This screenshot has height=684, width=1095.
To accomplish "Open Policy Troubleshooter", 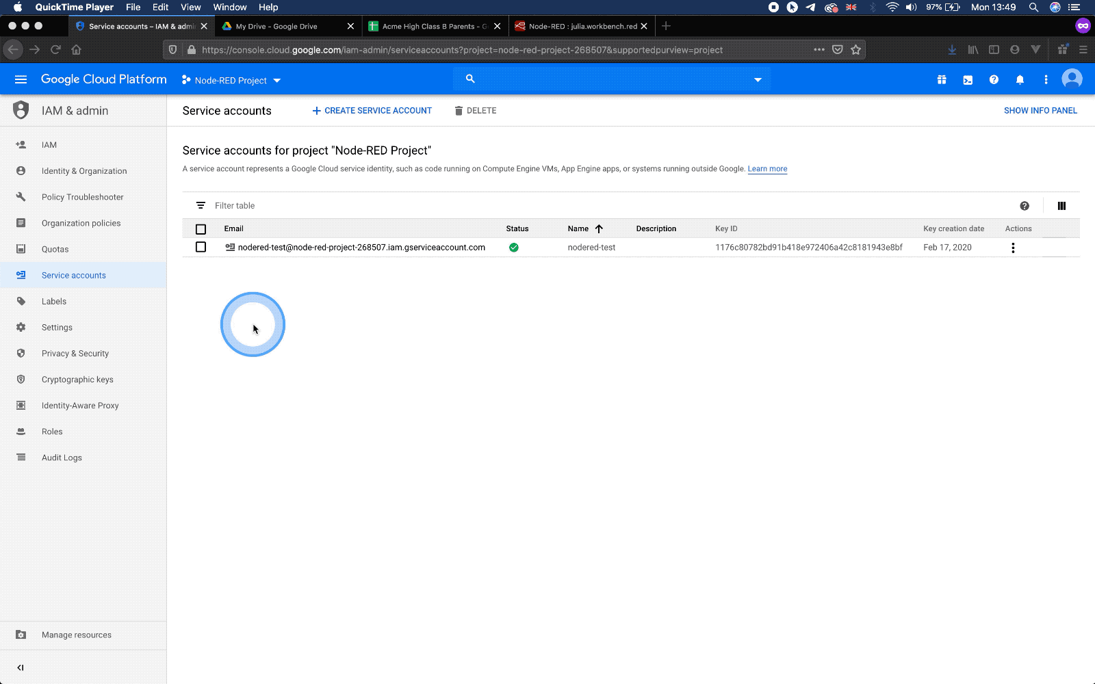I will 83,197.
